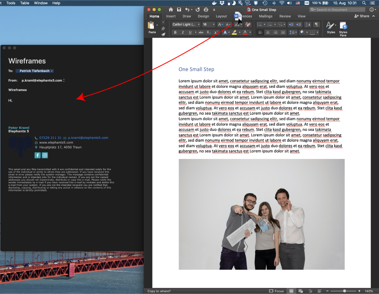Toggle Bold formatting
Screen dimensions: 379x294
[x=175, y=33]
